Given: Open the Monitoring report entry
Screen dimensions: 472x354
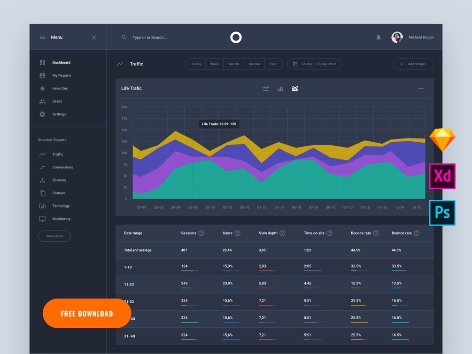Looking at the screenshot, I should point(62,219).
